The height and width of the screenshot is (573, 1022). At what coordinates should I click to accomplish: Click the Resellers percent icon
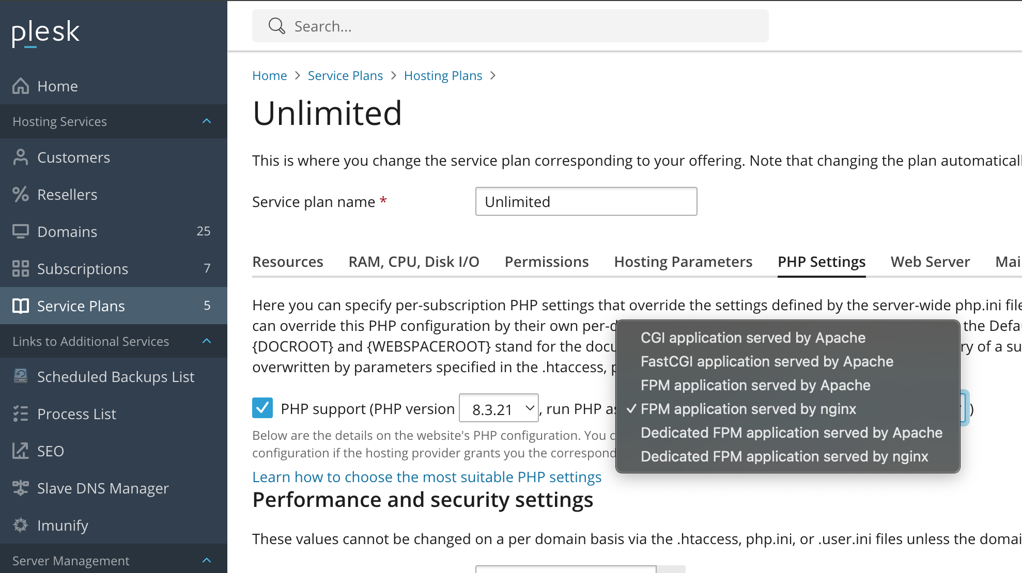[21, 195]
